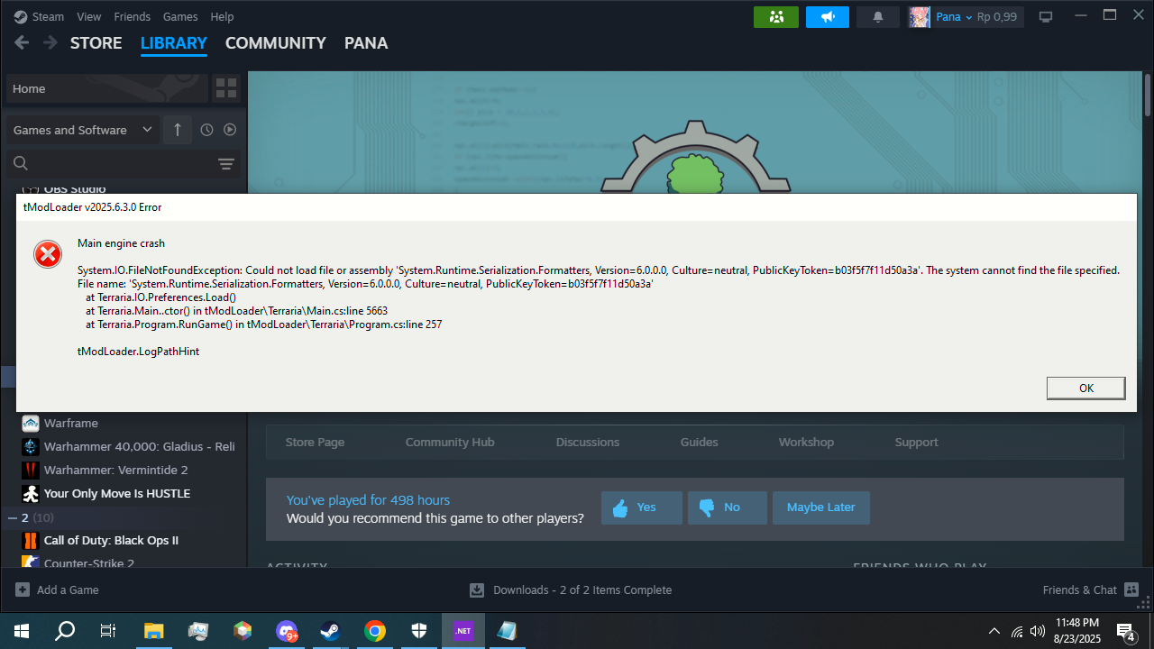Switch to collections grid view icon

[226, 88]
